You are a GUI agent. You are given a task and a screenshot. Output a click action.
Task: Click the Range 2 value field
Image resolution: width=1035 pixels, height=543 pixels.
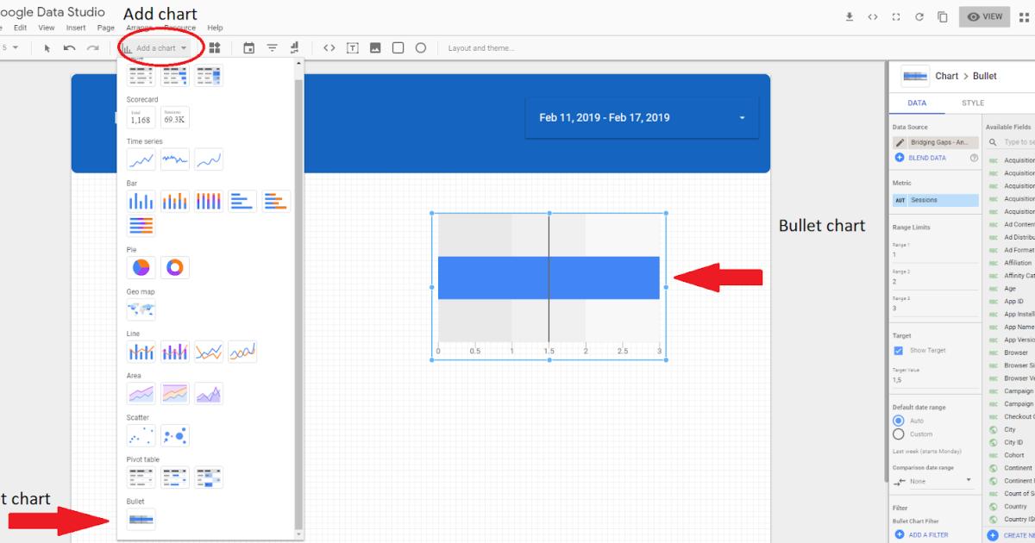click(x=935, y=282)
